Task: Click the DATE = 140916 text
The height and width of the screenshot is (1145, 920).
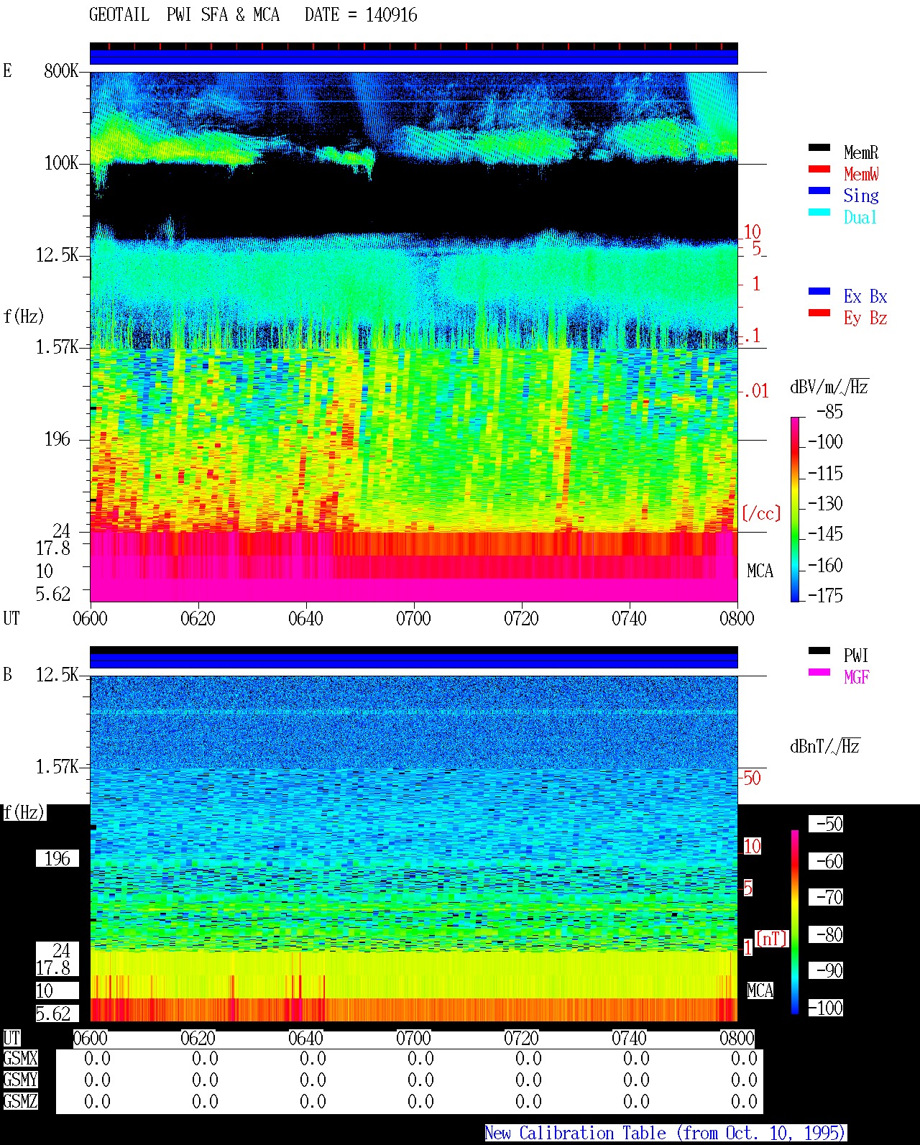Action: [x=361, y=15]
